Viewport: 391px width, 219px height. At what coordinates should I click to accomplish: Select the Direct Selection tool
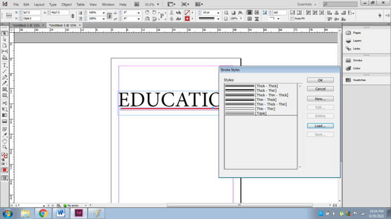coord(5,40)
